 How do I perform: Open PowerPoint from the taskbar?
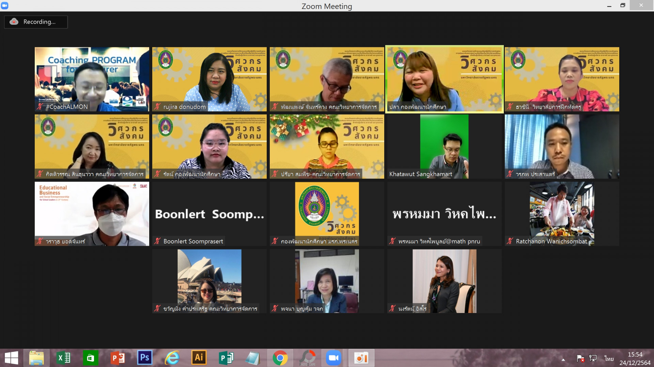118,358
